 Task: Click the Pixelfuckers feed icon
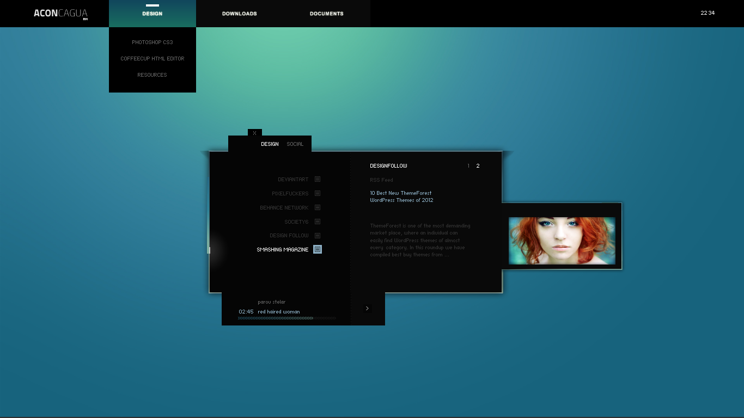(x=317, y=193)
